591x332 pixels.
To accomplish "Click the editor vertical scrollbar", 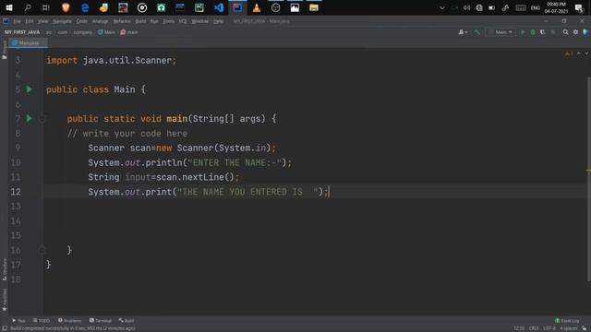I will (588, 179).
